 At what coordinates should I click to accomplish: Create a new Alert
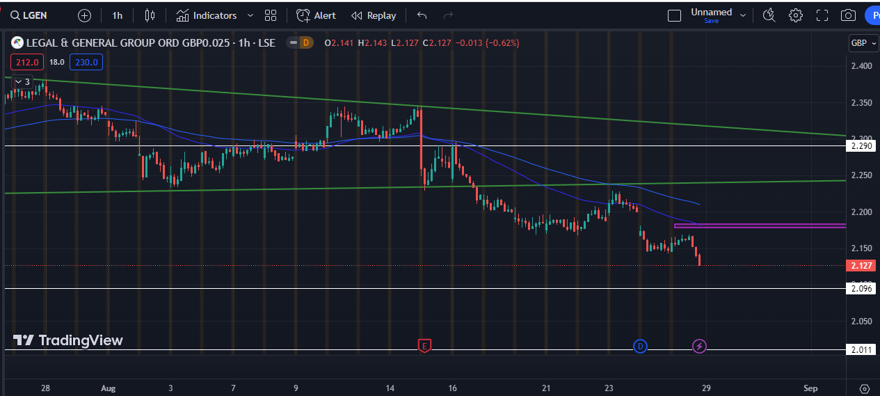[x=316, y=15]
